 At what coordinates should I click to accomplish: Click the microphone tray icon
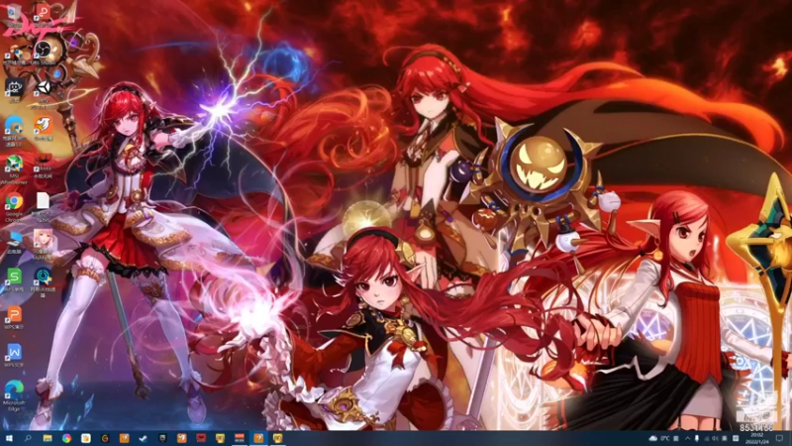[x=697, y=438]
